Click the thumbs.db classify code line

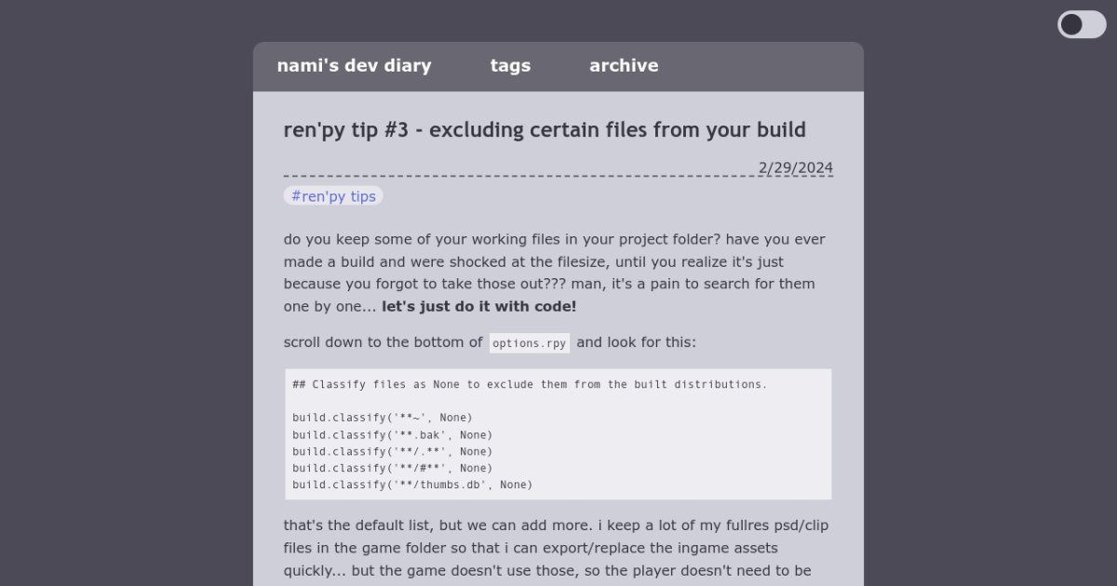pyautogui.click(x=412, y=485)
